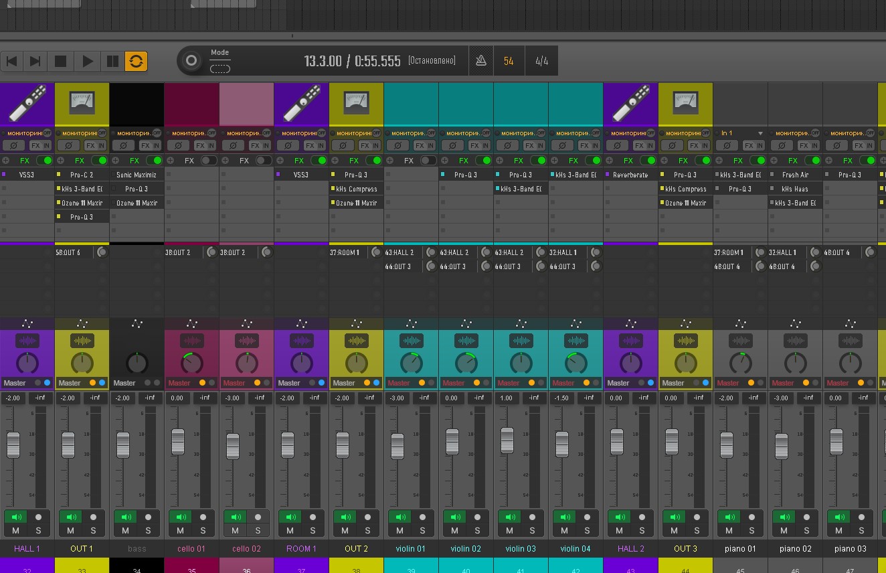Toggle FX bypass switch on violin 01
This screenshot has height=573, width=886.
point(428,161)
